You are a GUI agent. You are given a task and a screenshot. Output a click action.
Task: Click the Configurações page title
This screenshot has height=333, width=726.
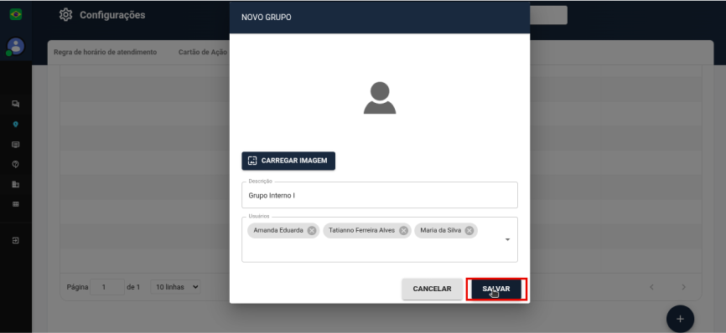pyautogui.click(x=112, y=15)
